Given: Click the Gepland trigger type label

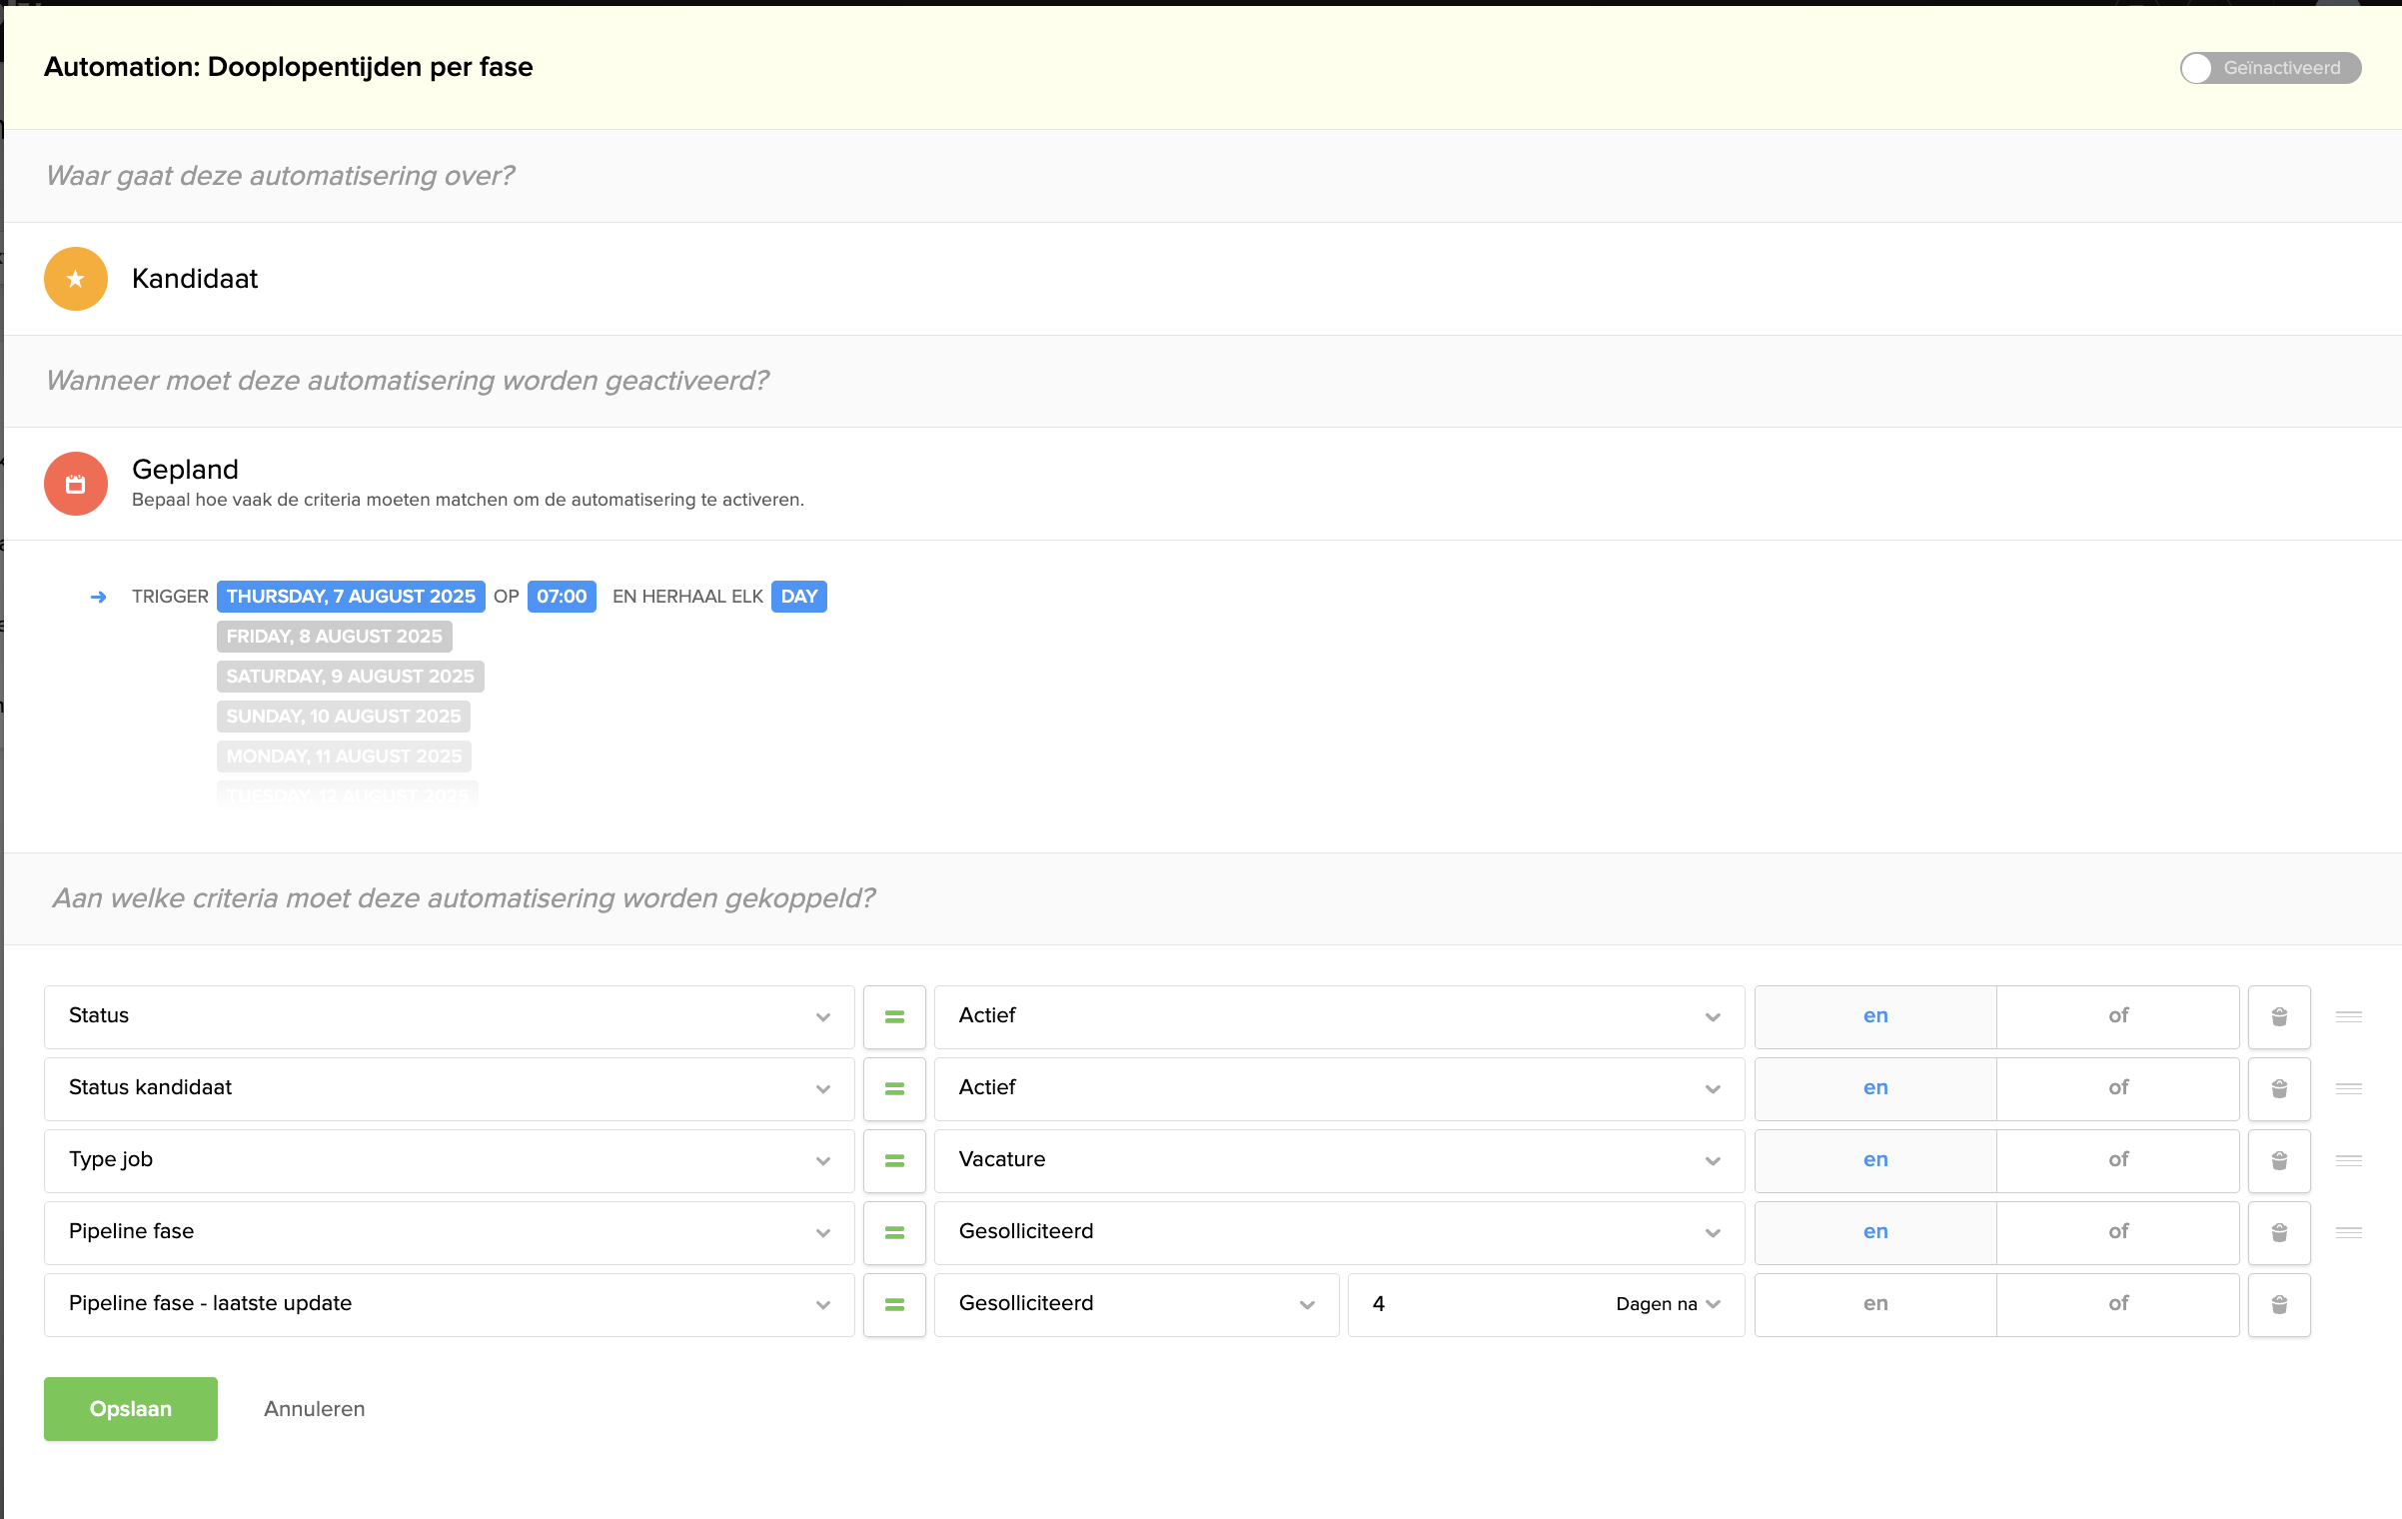Looking at the screenshot, I should [x=185, y=470].
